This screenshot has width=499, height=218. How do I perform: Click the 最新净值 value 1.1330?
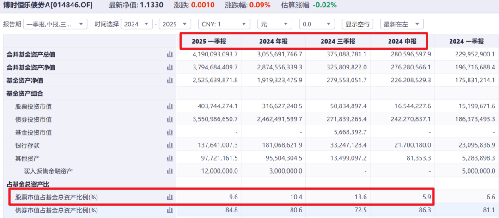(x=152, y=5)
